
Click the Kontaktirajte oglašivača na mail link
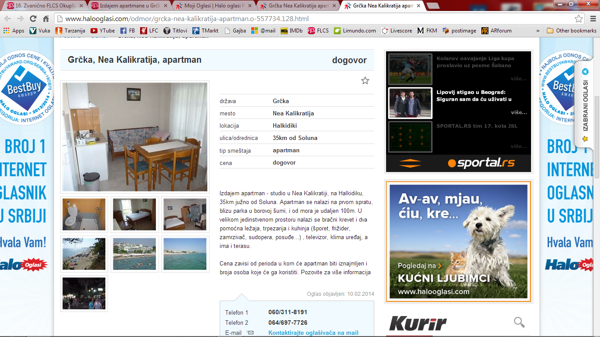(x=313, y=333)
